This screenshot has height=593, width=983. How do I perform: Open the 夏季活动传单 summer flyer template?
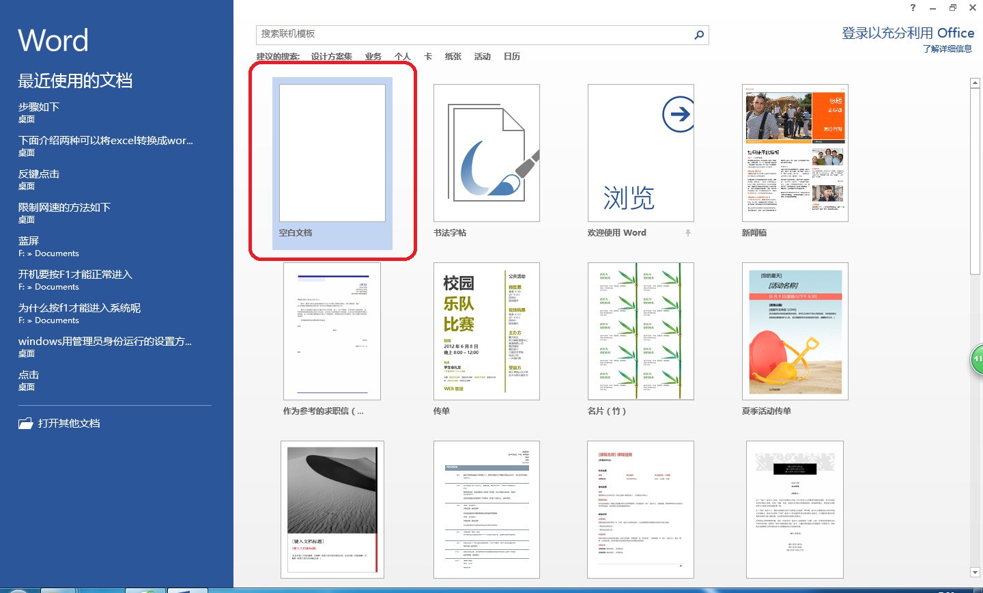tap(795, 340)
